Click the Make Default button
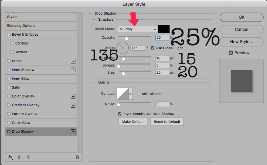The image size is (267, 165). pos(133,122)
